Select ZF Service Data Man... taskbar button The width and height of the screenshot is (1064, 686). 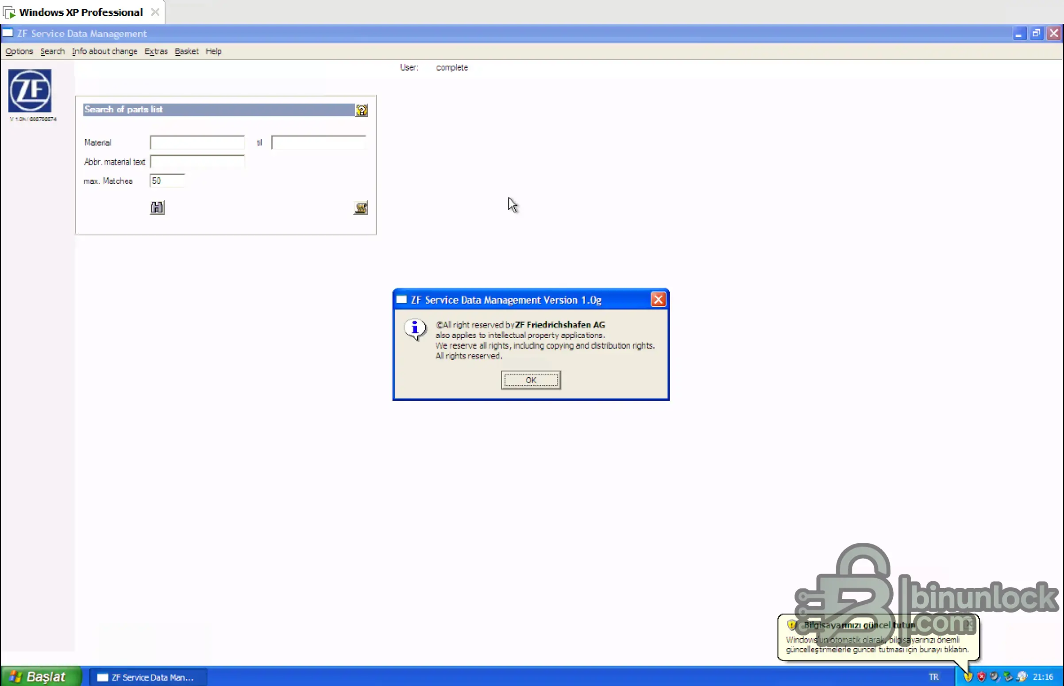[148, 677]
